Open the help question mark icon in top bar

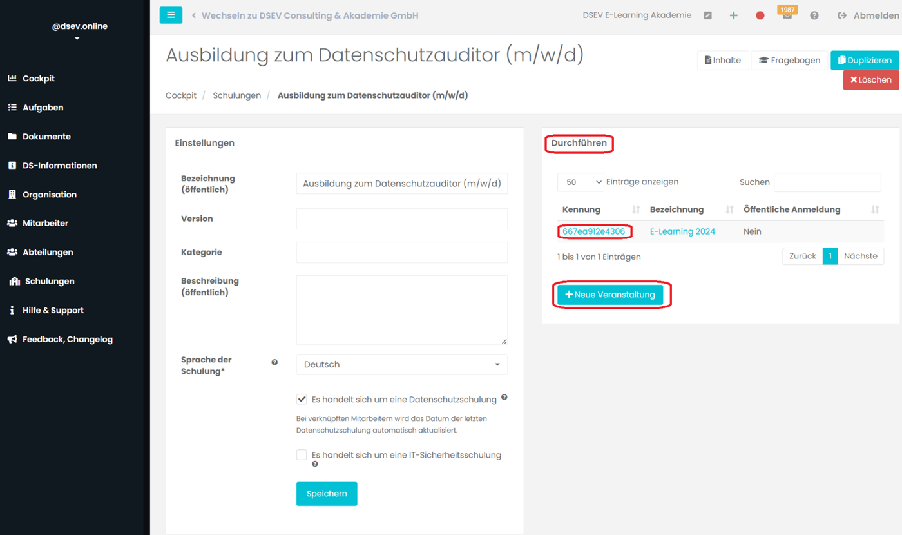pyautogui.click(x=814, y=15)
